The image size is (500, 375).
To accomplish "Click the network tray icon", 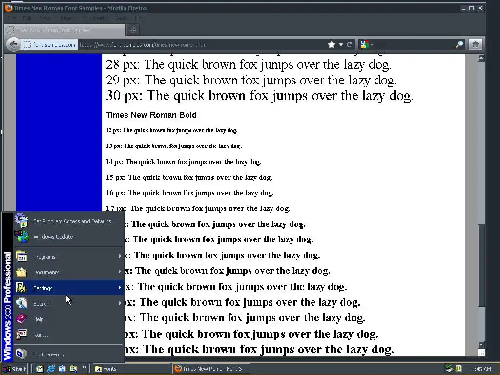I will (x=450, y=369).
